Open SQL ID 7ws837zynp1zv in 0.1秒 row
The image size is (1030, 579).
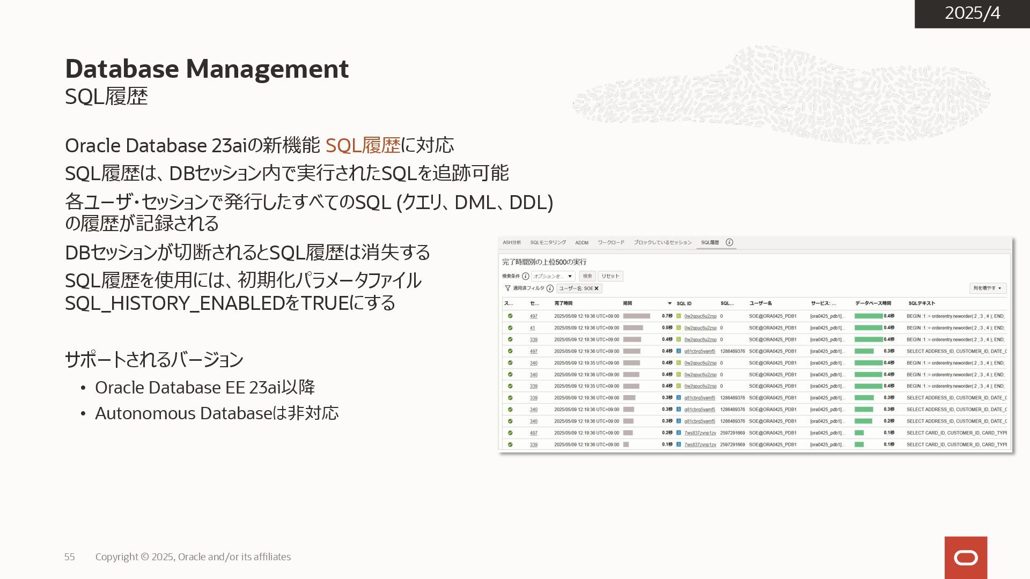(700, 445)
